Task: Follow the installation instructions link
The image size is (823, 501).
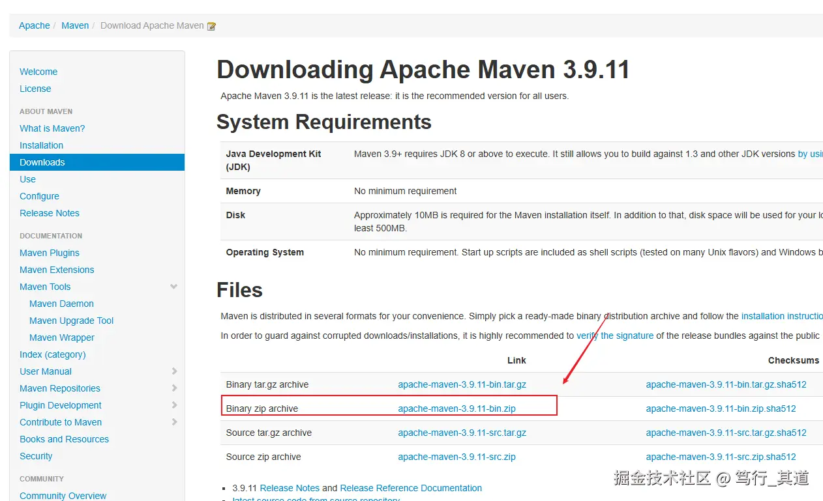Action: [782, 316]
